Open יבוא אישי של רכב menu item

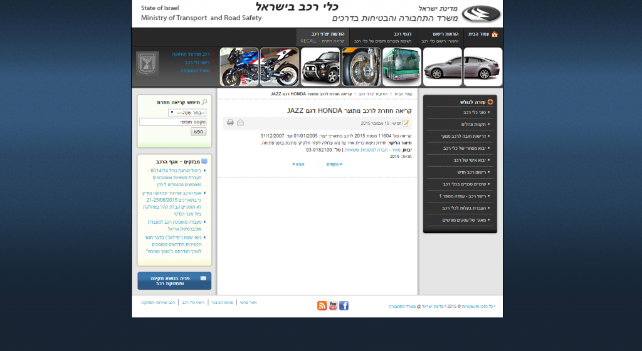(x=470, y=160)
